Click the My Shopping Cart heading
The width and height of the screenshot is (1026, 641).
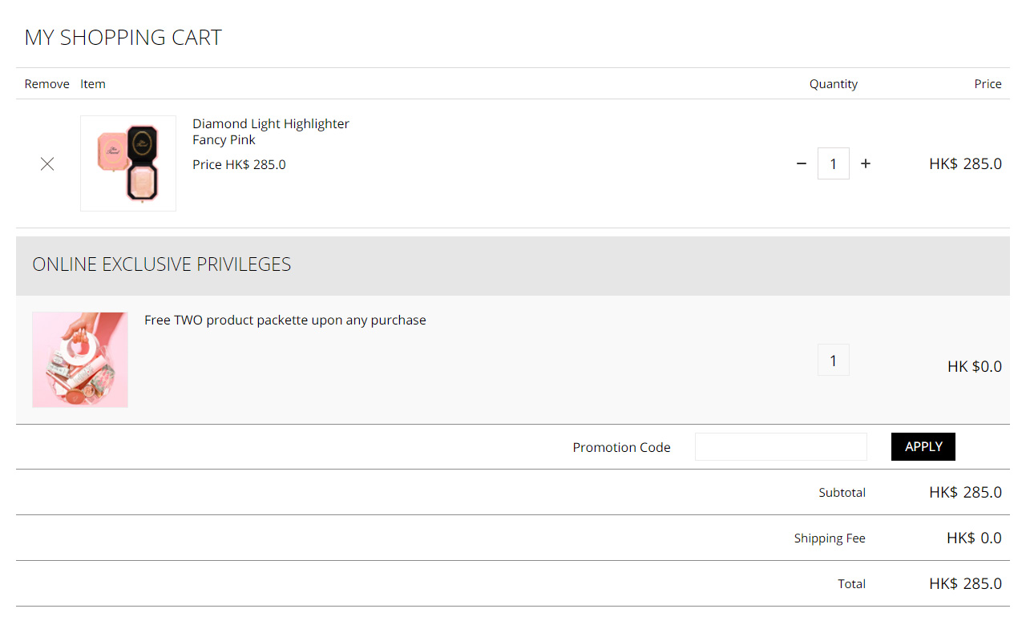pos(123,38)
